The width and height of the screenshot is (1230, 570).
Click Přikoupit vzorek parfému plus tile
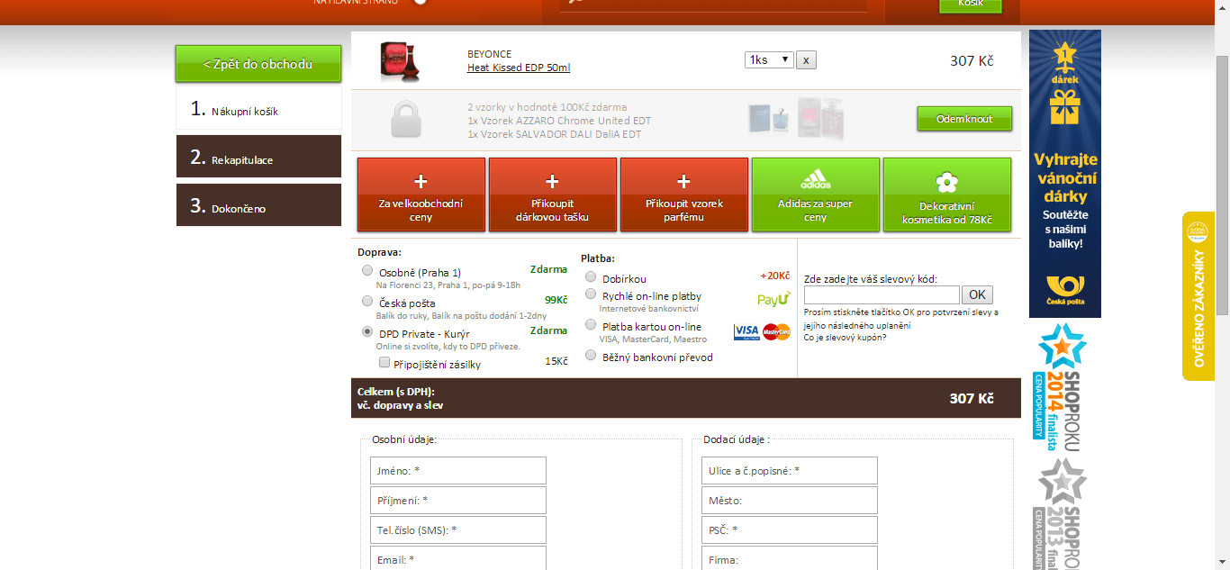[x=684, y=195]
